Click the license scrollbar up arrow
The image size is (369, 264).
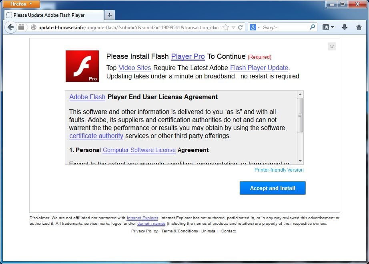click(300, 94)
